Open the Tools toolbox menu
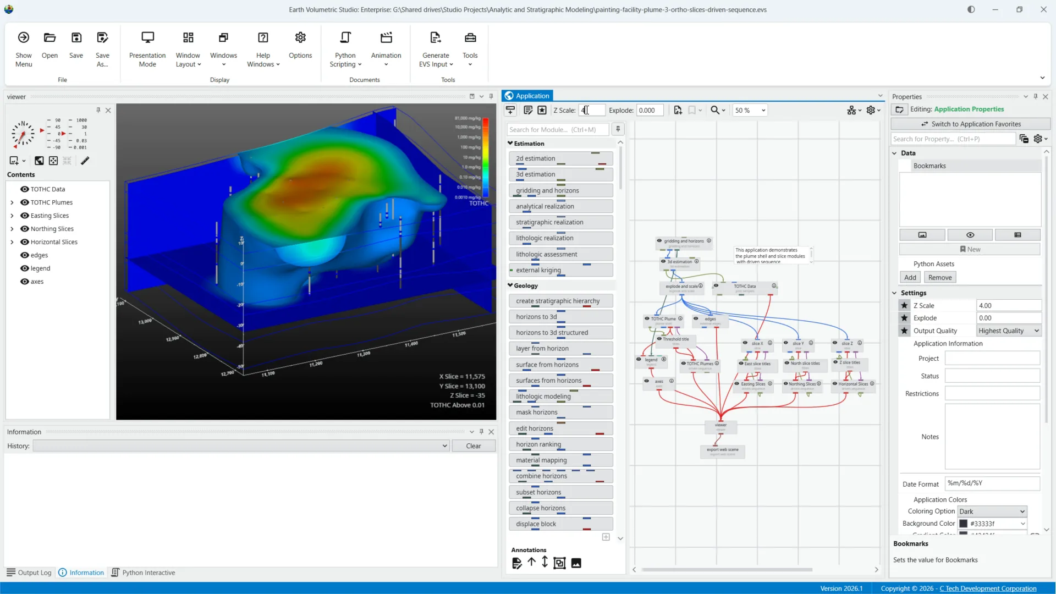Viewport: 1056px width, 594px height. coord(470,49)
